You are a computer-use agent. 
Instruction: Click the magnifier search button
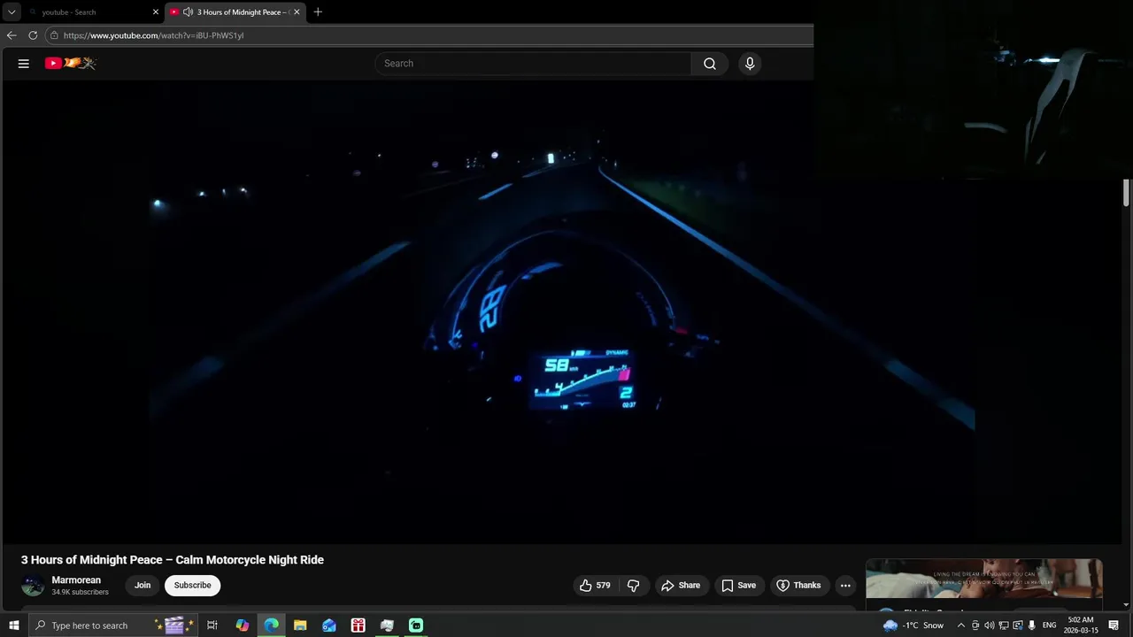click(x=710, y=64)
